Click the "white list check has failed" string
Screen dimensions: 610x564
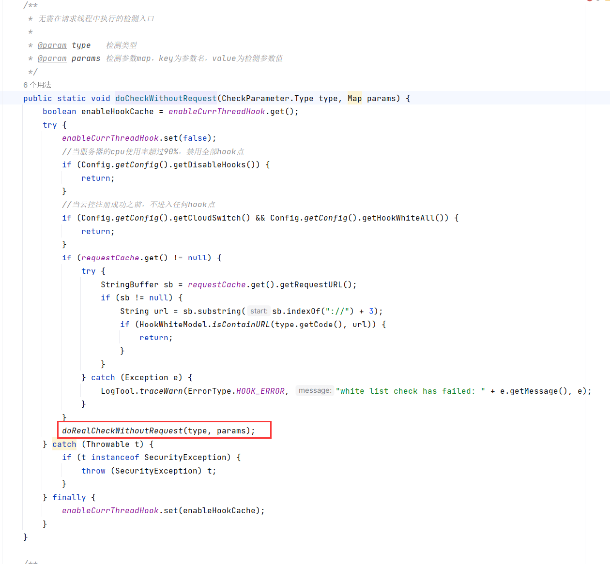pos(411,391)
